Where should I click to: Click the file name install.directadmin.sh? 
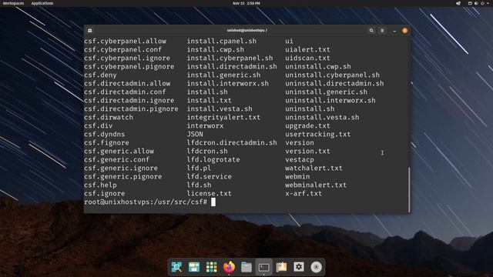pyautogui.click(x=232, y=67)
